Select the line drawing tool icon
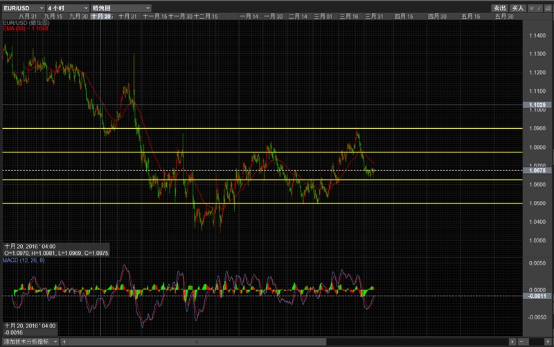Screen dimensions: 554x347 pos(539,8)
